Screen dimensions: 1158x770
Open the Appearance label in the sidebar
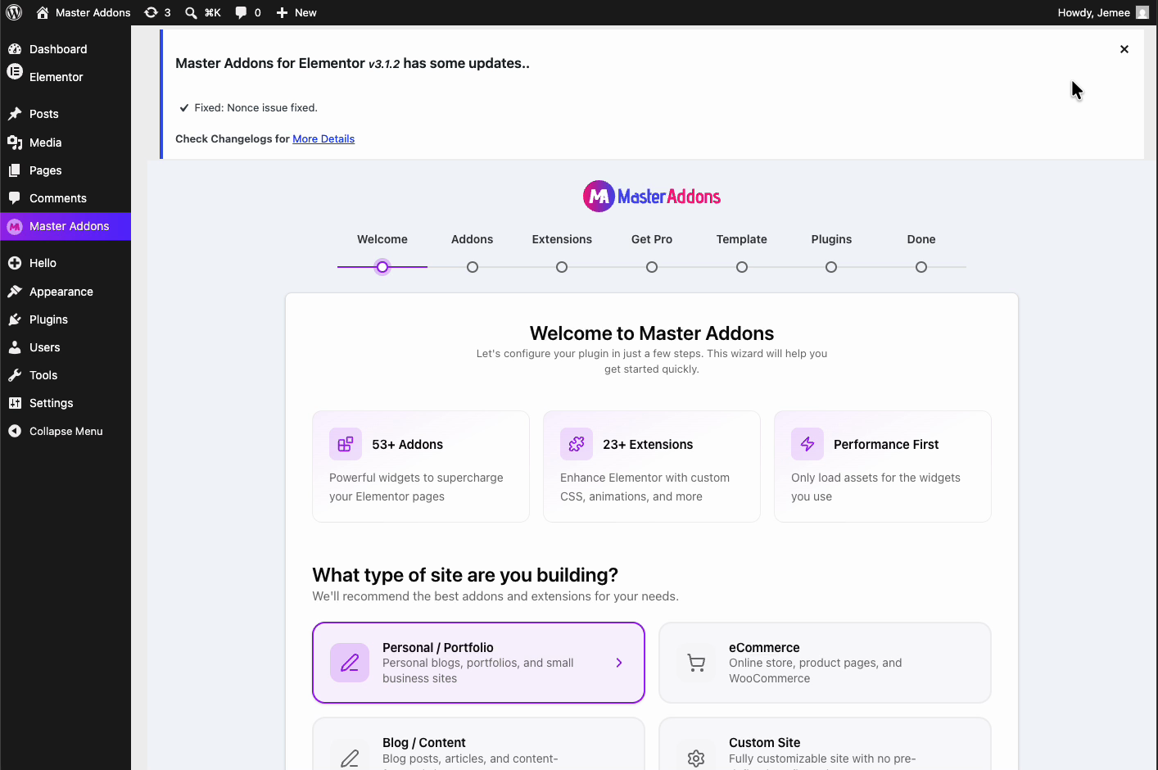61,292
